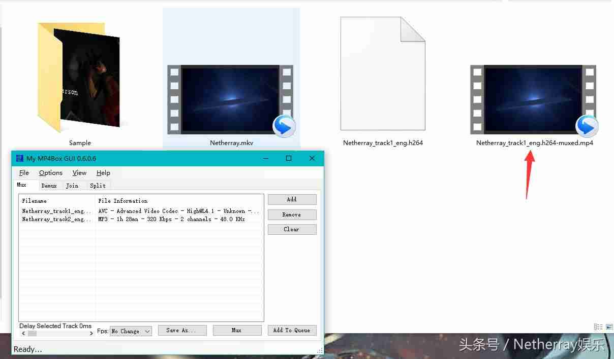Click the My MP4Box GUI title bar icon

tap(20, 158)
